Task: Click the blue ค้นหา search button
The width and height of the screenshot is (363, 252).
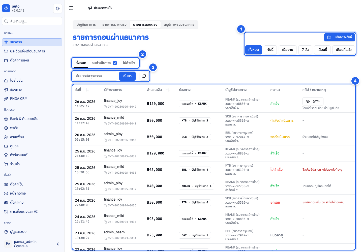Action: point(127,76)
